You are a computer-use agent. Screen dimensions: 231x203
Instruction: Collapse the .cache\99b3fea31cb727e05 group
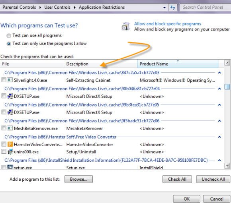point(219,104)
